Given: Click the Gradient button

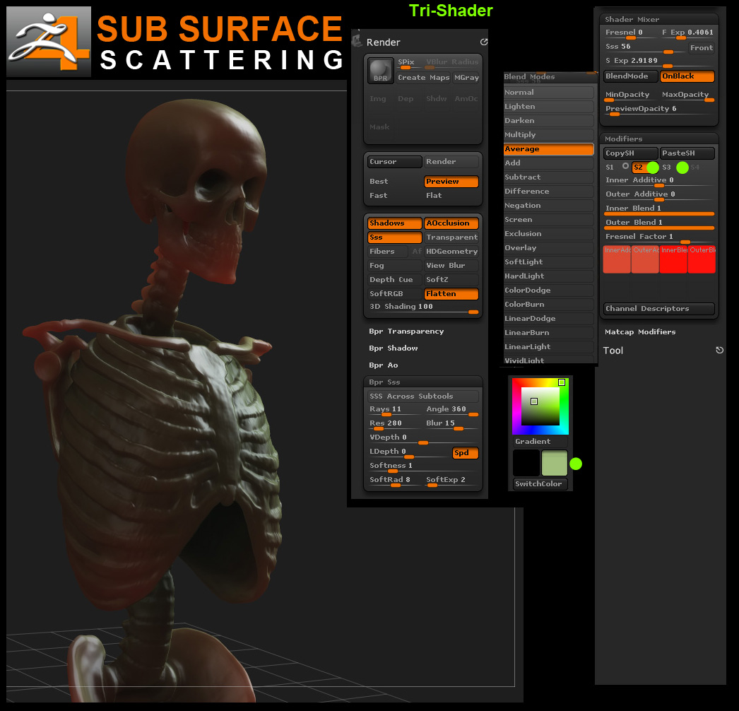Looking at the screenshot, I should pos(540,441).
